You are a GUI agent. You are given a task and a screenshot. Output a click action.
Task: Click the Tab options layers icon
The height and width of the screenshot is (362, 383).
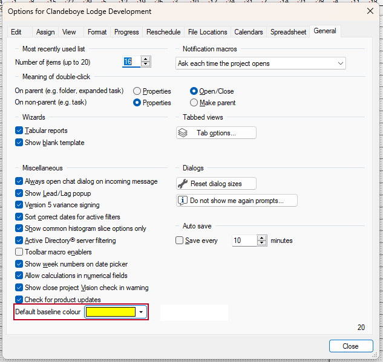click(x=184, y=133)
